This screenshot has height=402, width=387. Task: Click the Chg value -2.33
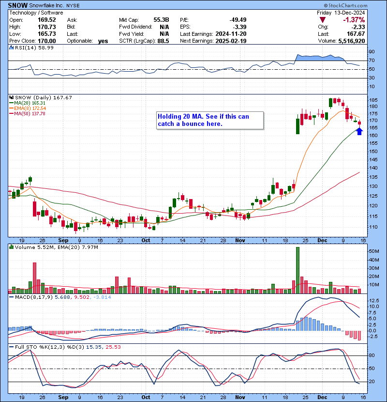pyautogui.click(x=358, y=27)
